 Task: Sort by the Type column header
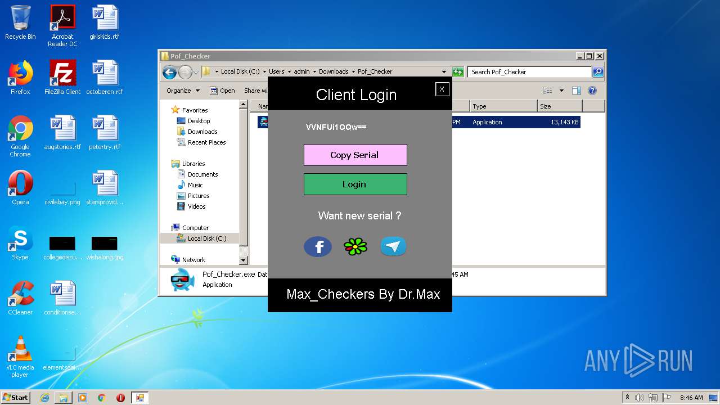click(x=503, y=106)
